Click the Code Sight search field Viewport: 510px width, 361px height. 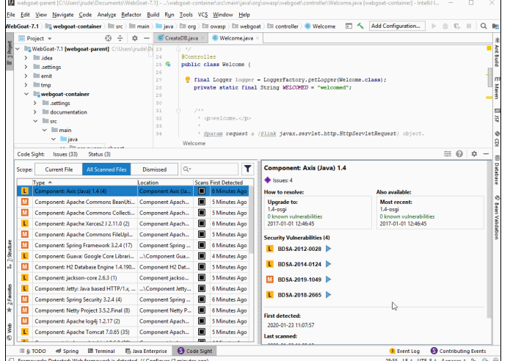pos(209,169)
